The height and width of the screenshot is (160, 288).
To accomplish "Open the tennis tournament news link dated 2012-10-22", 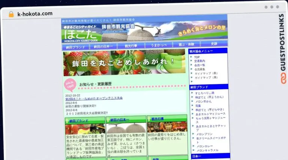I will [x=94, y=98].
